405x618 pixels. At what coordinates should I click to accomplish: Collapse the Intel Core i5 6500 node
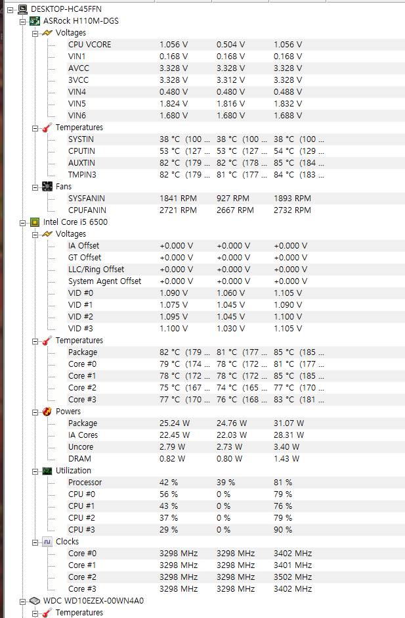tap(23, 222)
